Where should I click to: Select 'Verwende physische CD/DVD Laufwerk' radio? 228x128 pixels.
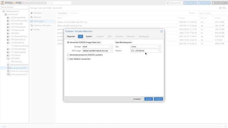pos(68,55)
